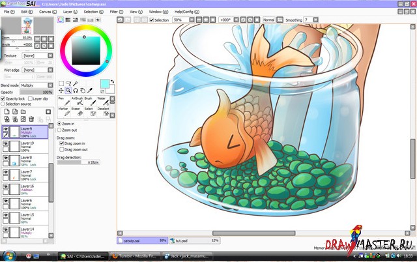The image size is (417, 262).
Task: Adjust the layer Opacity slider
Action: pyautogui.click(x=36, y=93)
